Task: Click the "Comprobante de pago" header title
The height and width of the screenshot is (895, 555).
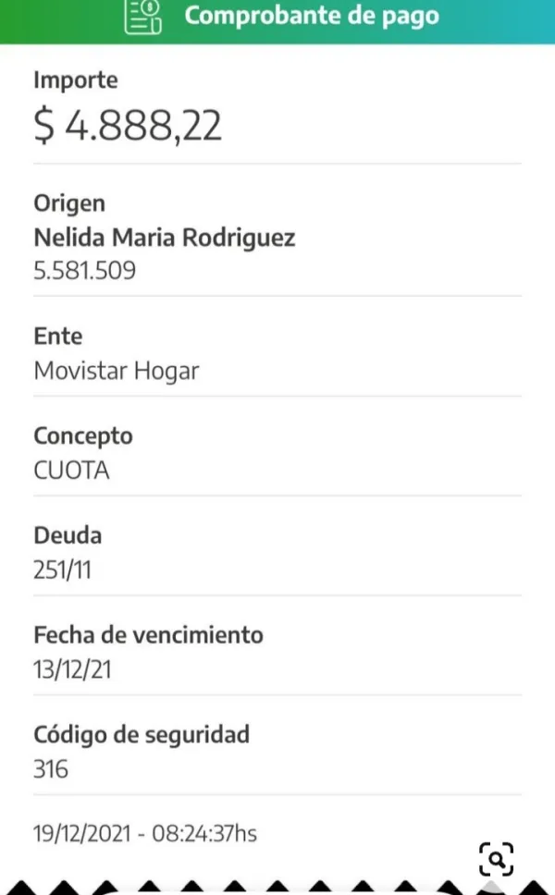Action: [312, 16]
